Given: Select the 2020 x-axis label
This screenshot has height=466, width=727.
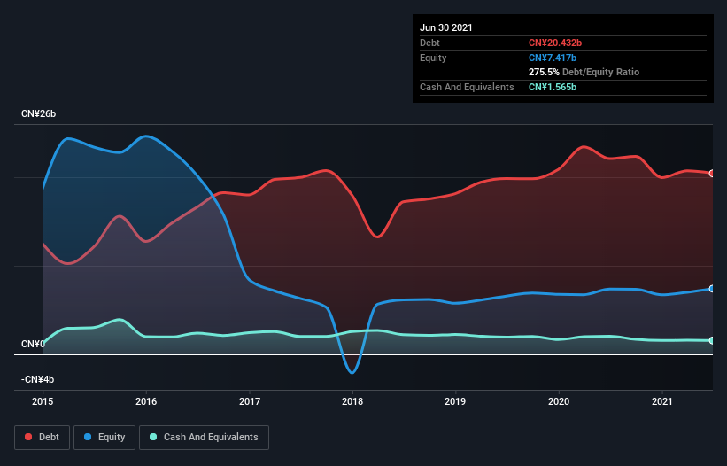Looking at the screenshot, I should pos(559,401).
